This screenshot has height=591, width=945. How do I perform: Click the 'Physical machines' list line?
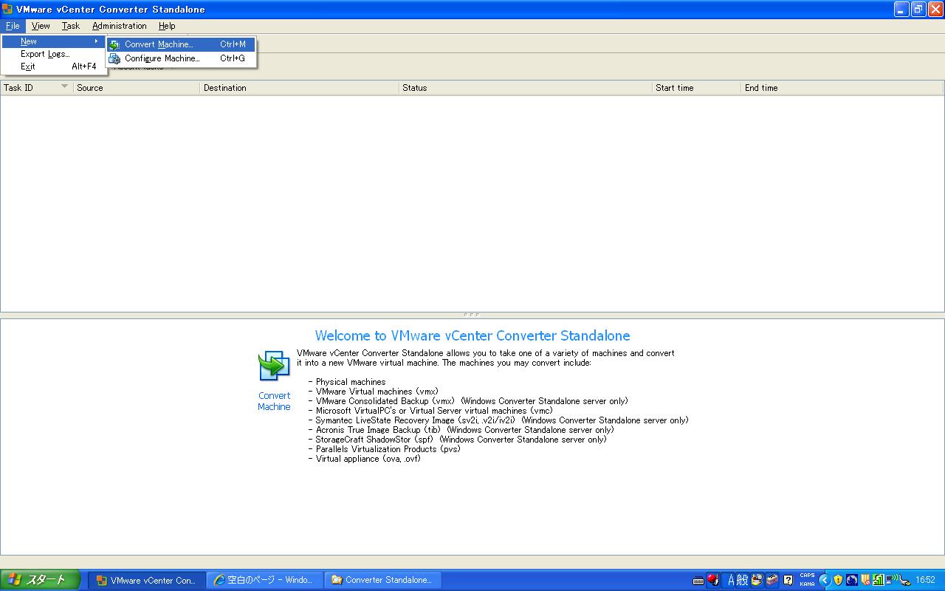[x=351, y=382]
